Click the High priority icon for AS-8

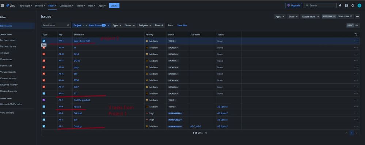(147, 113)
